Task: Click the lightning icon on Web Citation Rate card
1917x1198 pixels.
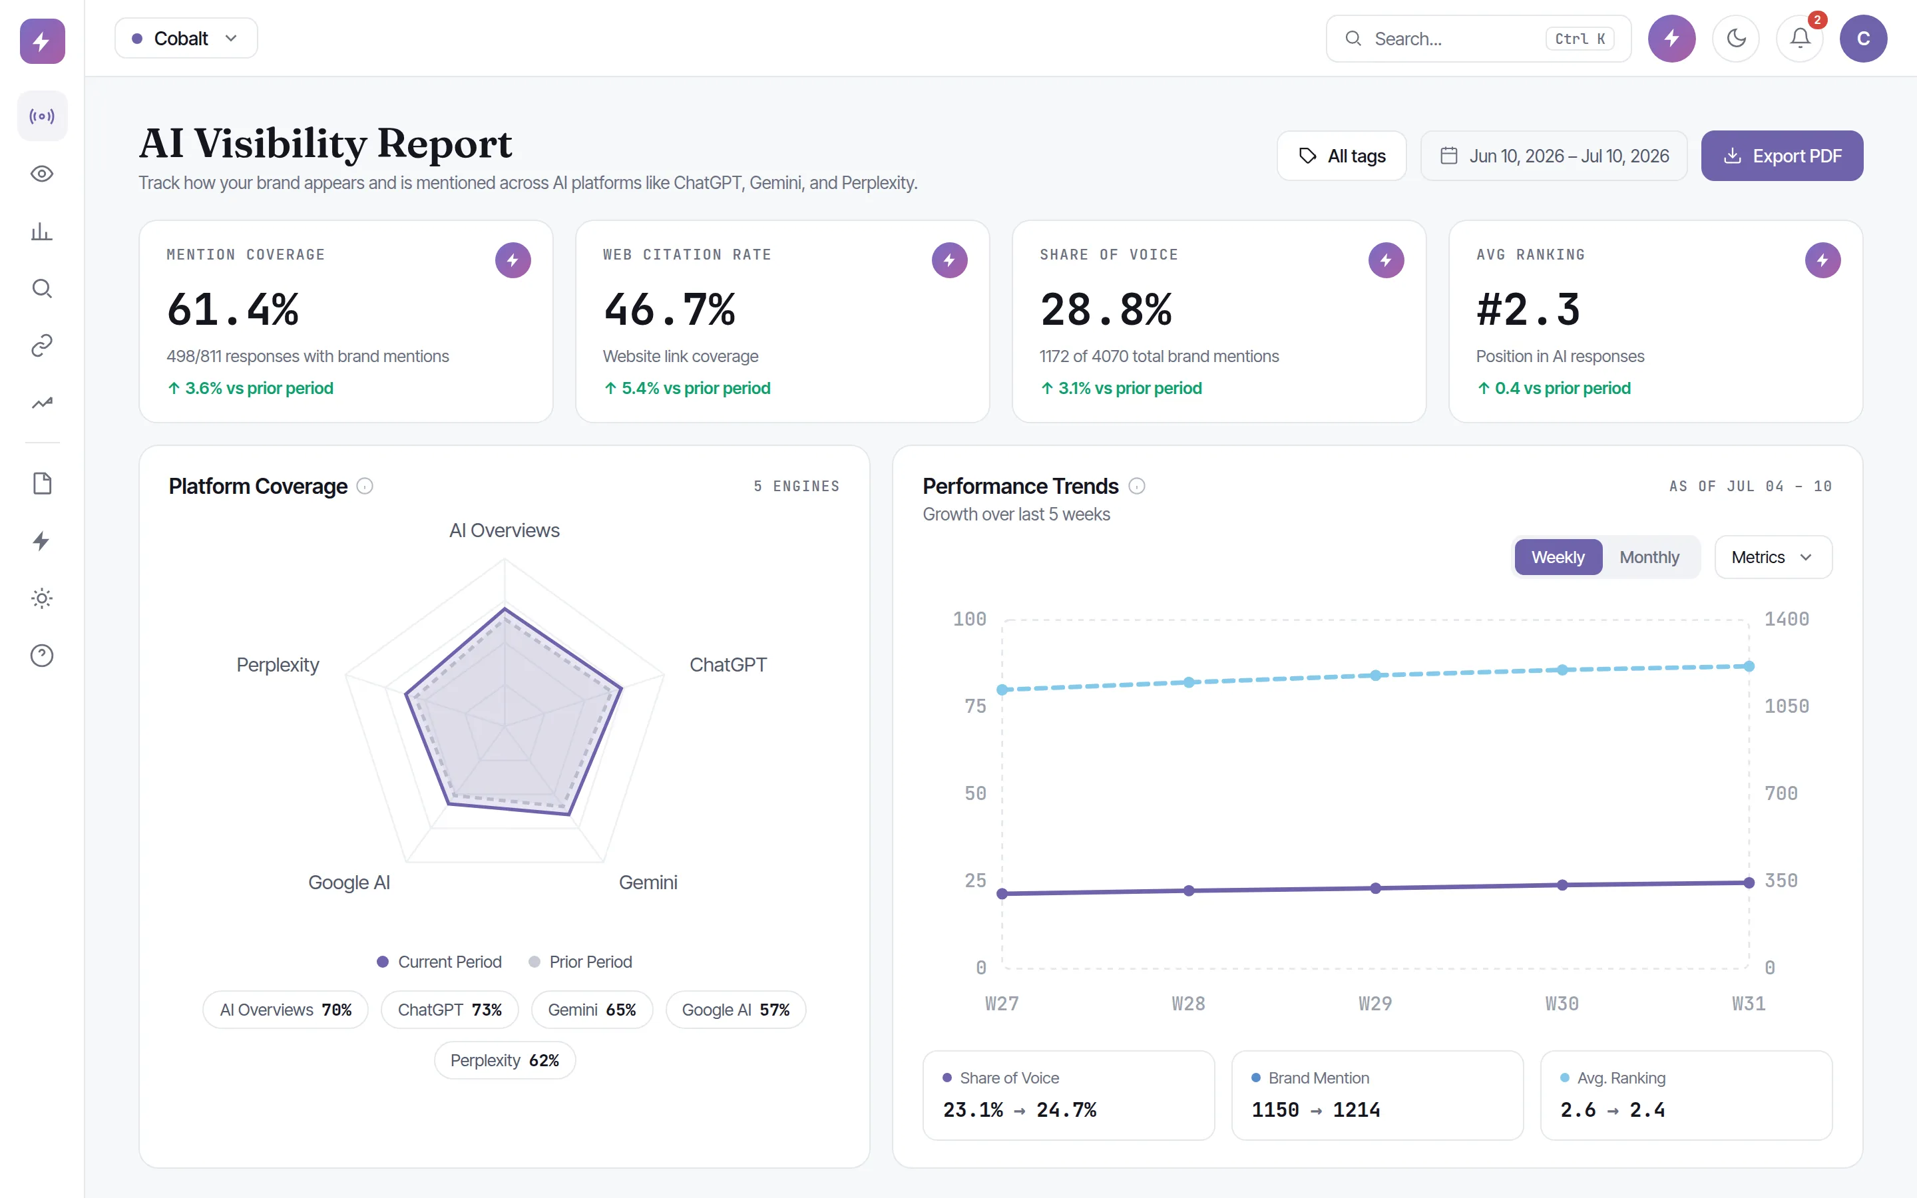Action: tap(949, 260)
